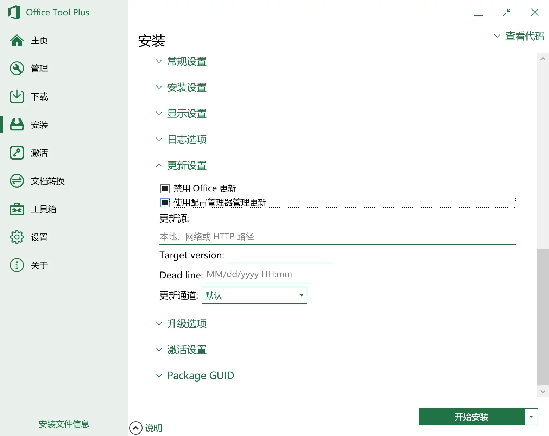Click the 关于 info icon
549x436 pixels.
pos(17,265)
